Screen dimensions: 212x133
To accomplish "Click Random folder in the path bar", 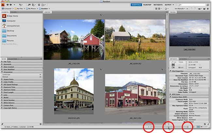I will point(43,8).
